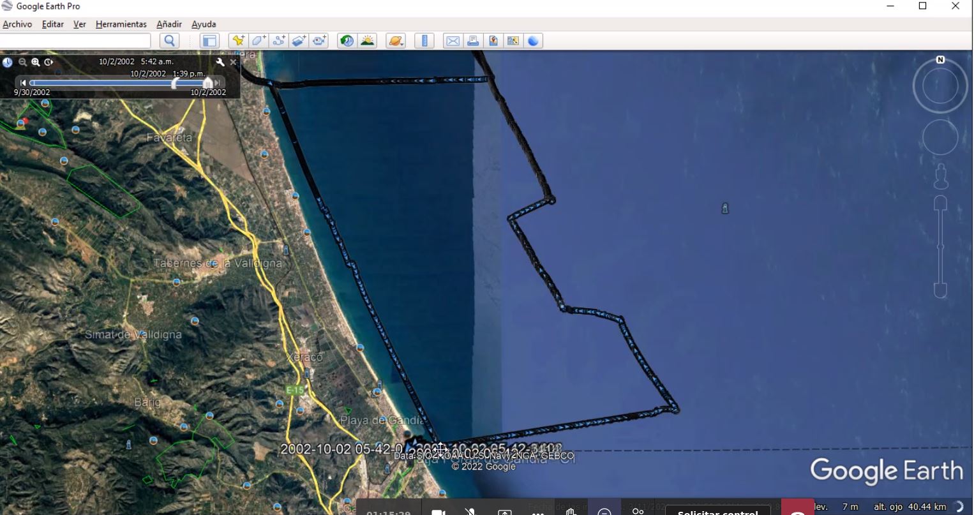Open the Archivo menu
This screenshot has width=974, height=515.
(17, 24)
